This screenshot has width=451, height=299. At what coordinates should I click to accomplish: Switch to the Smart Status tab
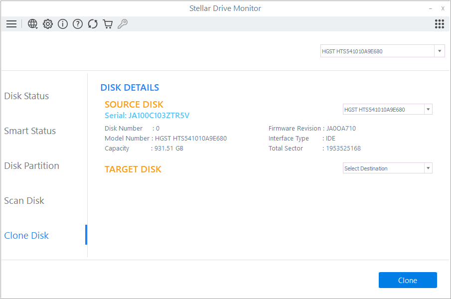coord(30,131)
